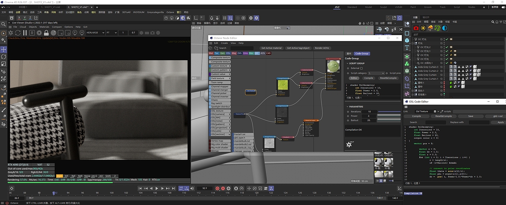The height and width of the screenshot is (205, 506).
Task: Click the yellow sun light icon in Objects panel
Action: (423, 28)
